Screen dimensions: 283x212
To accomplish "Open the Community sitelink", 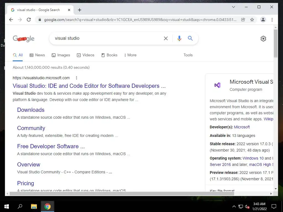I will [x=31, y=128].
